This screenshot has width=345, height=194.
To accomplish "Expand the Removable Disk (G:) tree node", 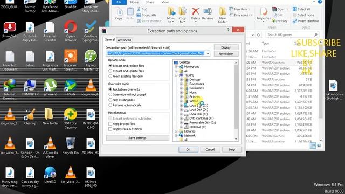I will tap(181, 123).
